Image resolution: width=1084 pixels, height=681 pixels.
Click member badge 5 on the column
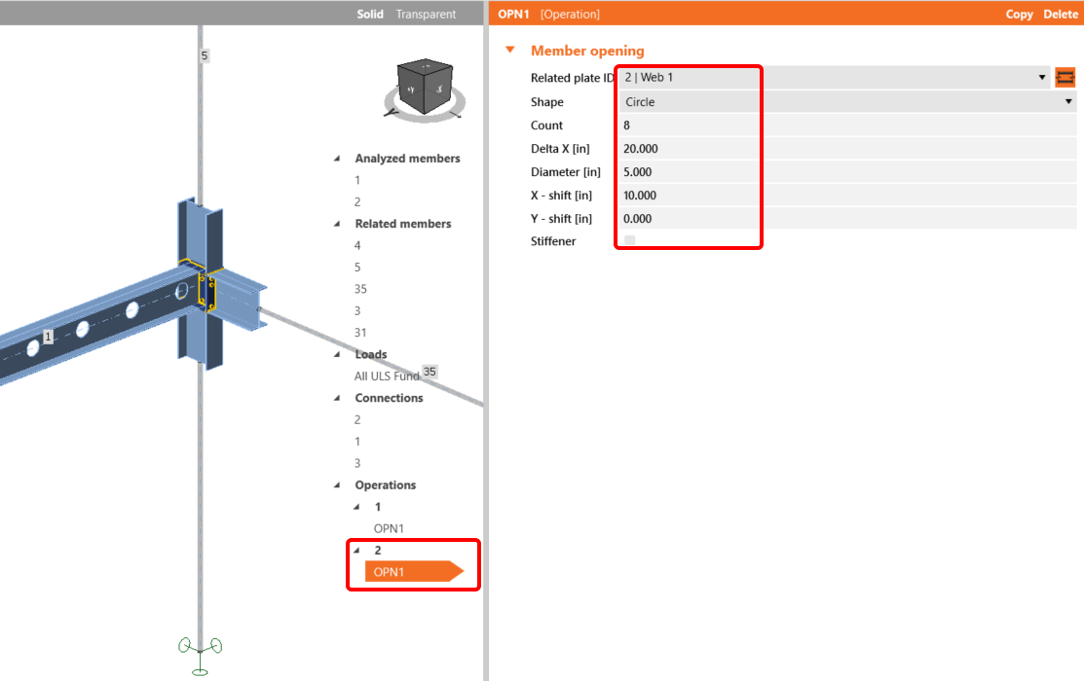204,55
